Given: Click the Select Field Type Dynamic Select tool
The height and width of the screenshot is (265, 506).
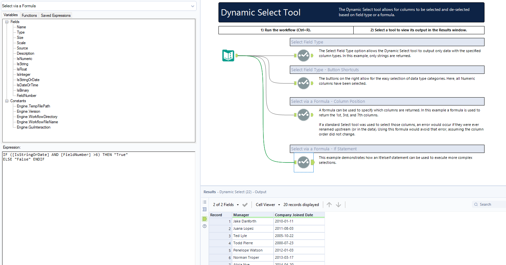Looking at the screenshot, I should tap(304, 55).
